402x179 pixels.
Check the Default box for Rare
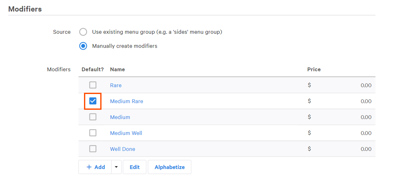click(x=93, y=85)
